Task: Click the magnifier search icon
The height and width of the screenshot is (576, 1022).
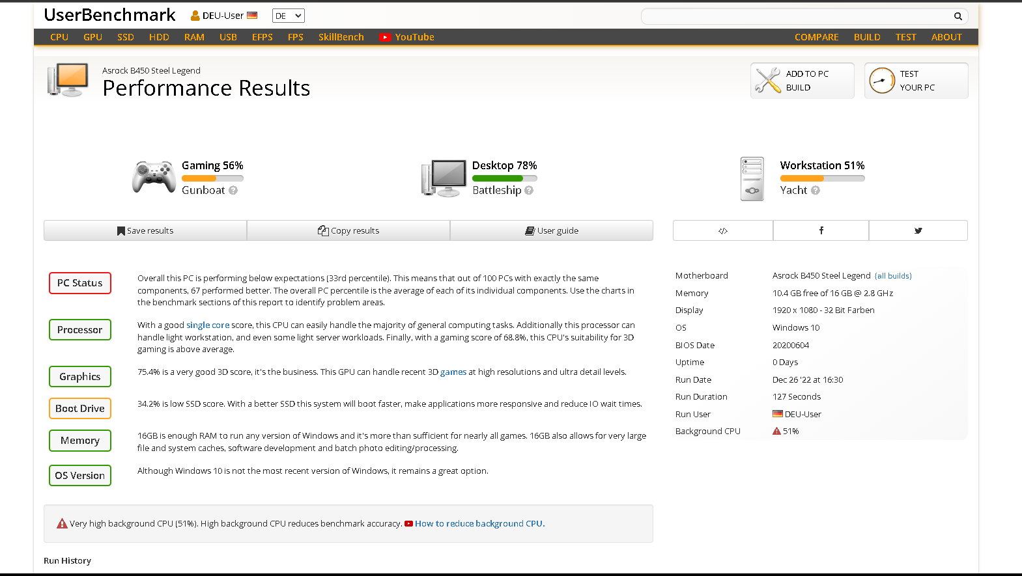Action: 958,16
